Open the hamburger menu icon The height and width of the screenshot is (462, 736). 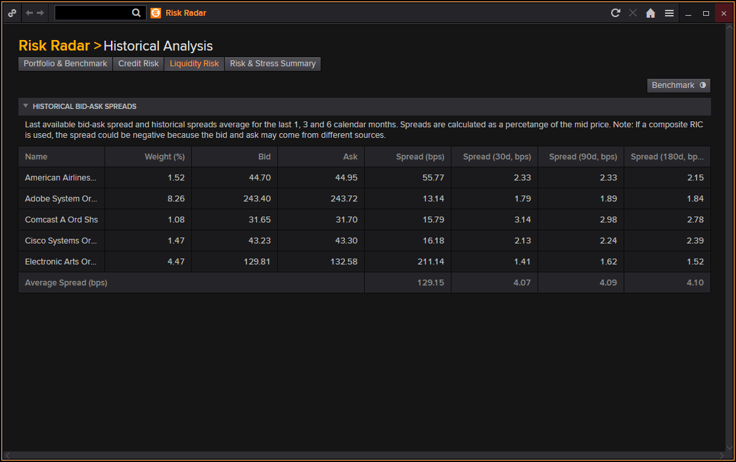tap(670, 13)
